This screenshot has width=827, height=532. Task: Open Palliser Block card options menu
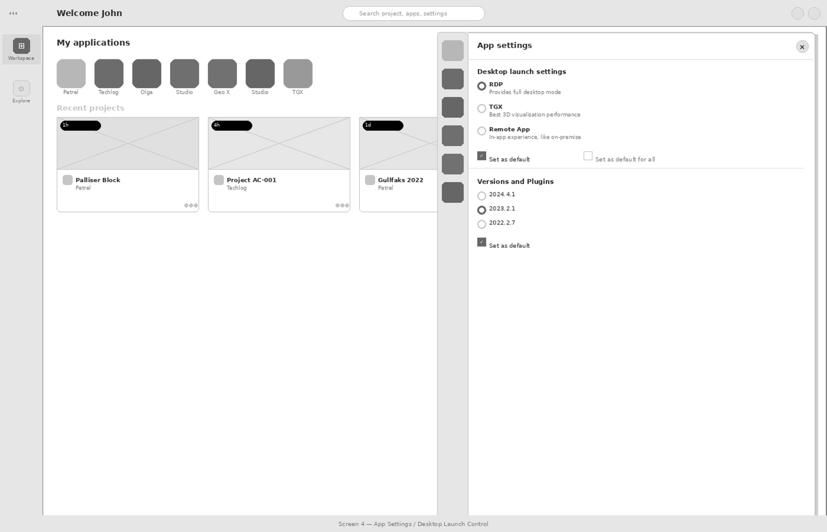[x=191, y=206]
